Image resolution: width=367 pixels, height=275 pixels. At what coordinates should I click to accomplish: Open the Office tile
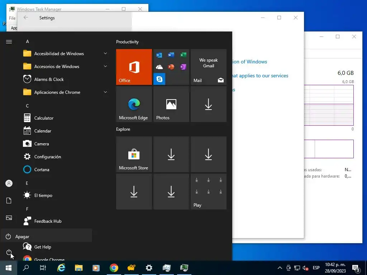[134, 67]
